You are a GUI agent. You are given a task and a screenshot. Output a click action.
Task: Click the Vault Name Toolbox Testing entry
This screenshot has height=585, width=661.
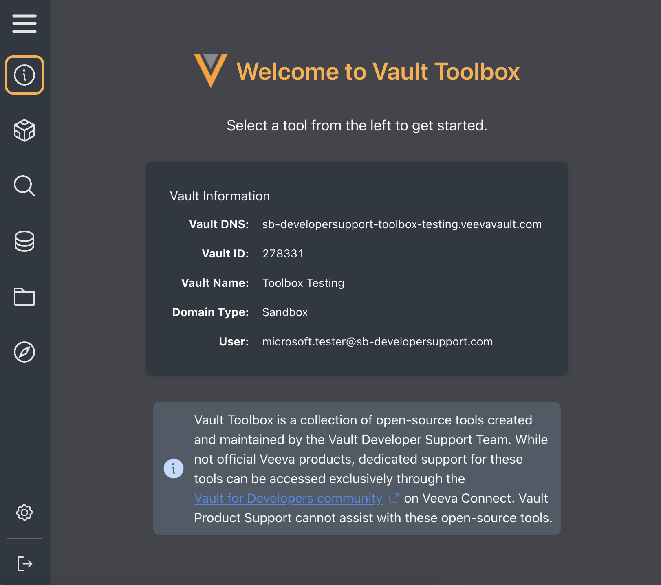click(x=303, y=283)
